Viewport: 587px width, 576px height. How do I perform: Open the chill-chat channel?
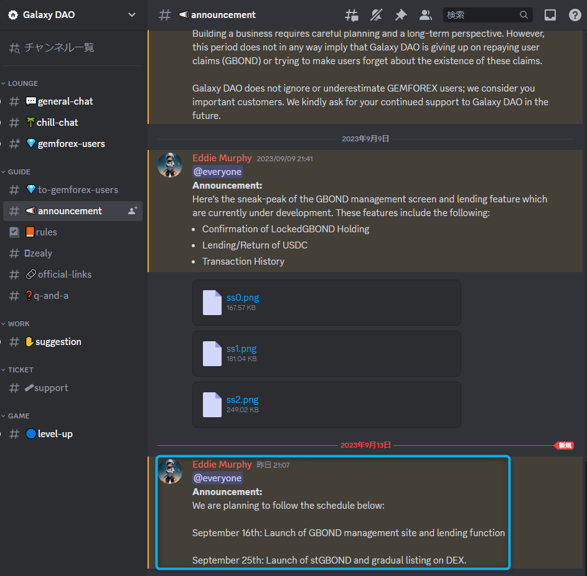[73, 123]
